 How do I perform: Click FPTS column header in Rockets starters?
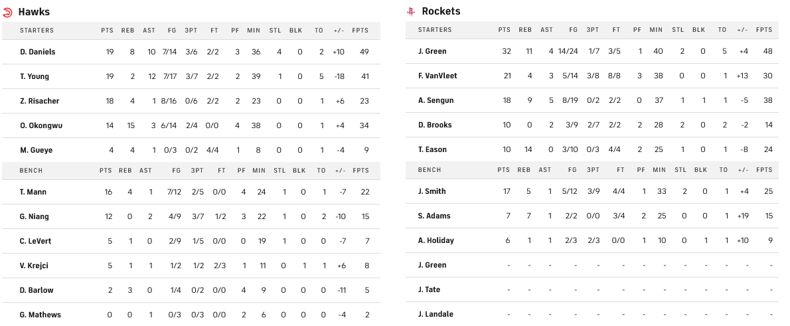click(x=764, y=30)
